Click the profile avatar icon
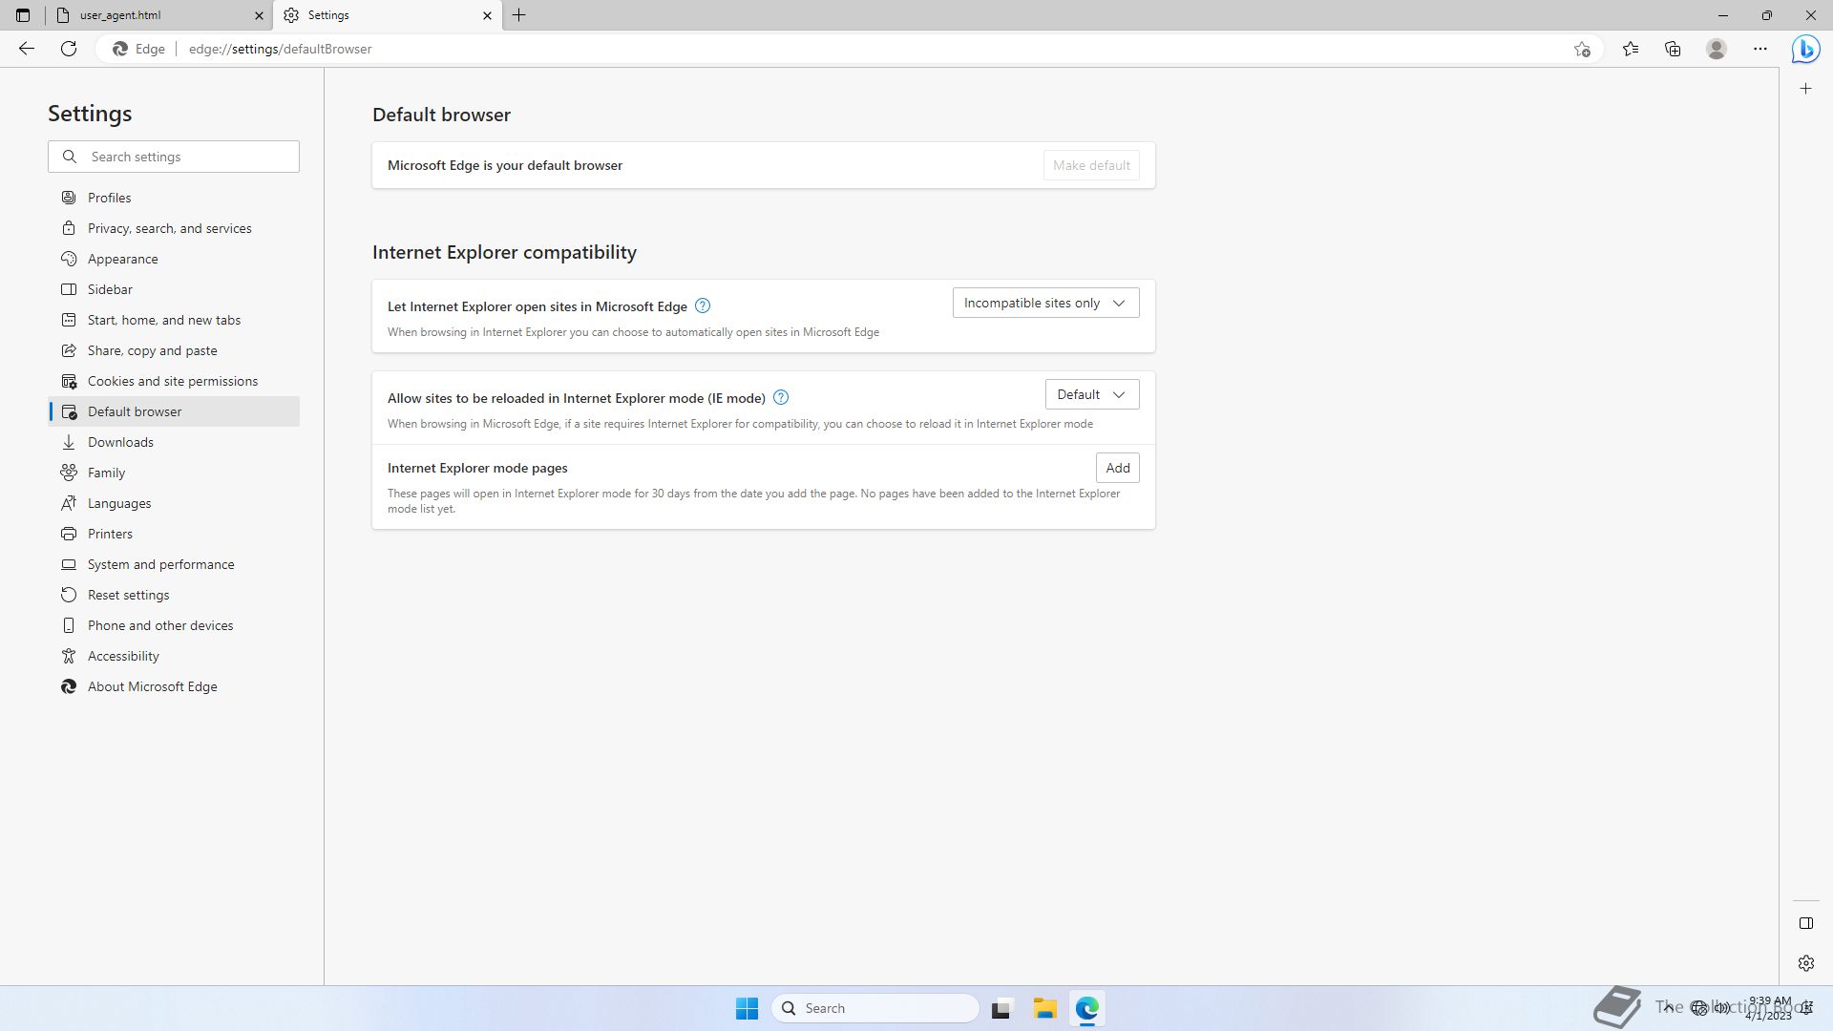 tap(1716, 49)
